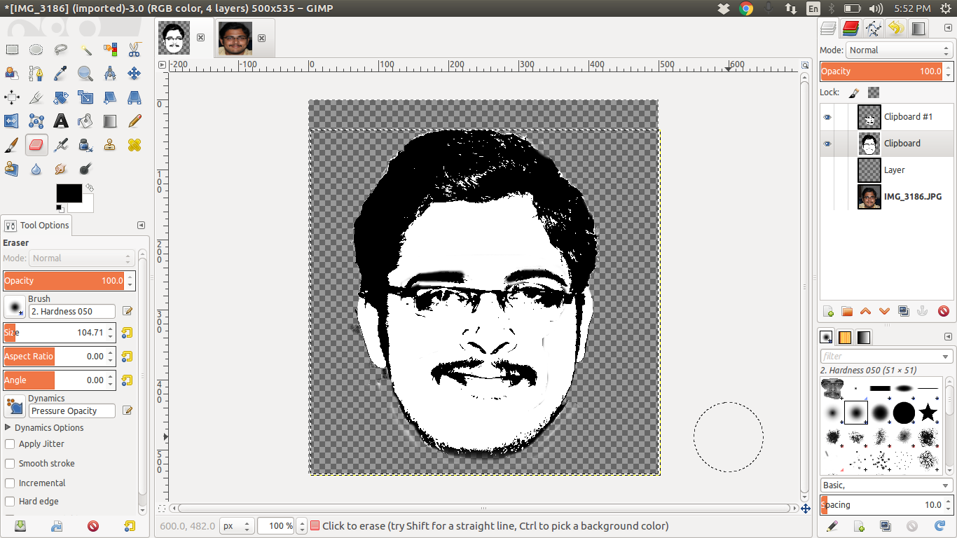Image resolution: width=957 pixels, height=538 pixels.
Task: Choose the Move tool
Action: [x=133, y=73]
